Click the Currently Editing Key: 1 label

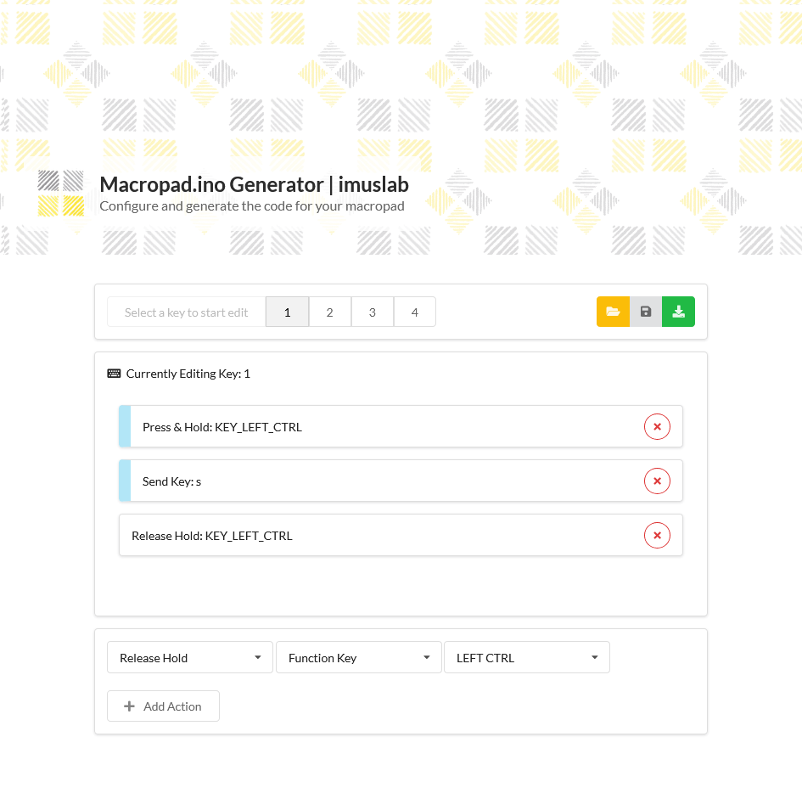click(x=188, y=374)
